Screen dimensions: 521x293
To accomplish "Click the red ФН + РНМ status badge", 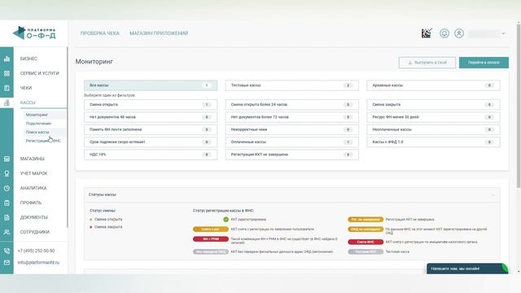I will click(x=211, y=239).
